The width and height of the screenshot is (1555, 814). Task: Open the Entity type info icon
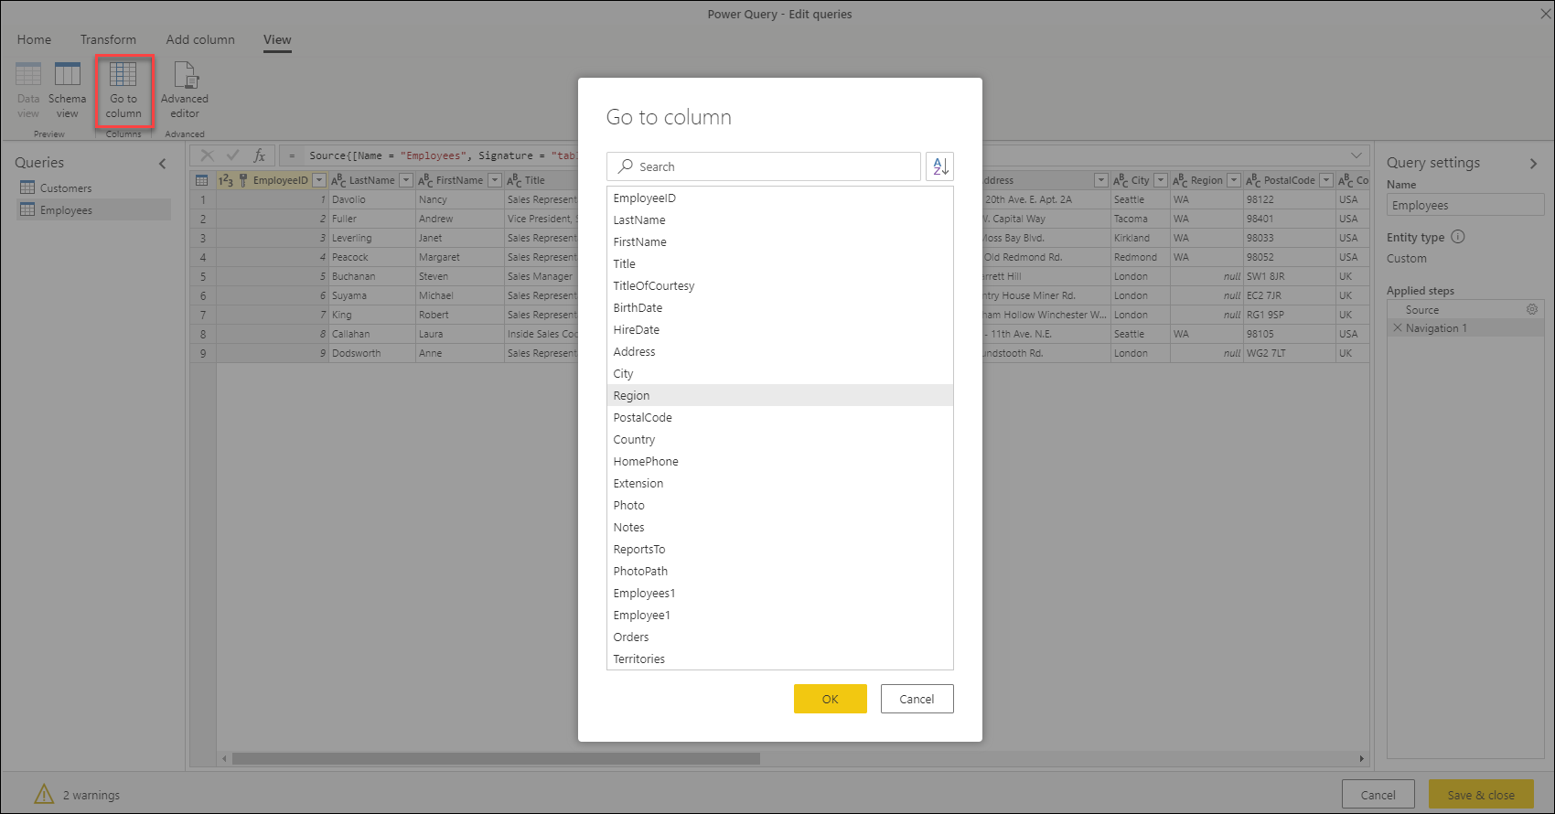click(1458, 236)
